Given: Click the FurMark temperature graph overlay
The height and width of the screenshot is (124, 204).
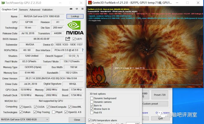Looking at the screenshot, I should (157, 71).
